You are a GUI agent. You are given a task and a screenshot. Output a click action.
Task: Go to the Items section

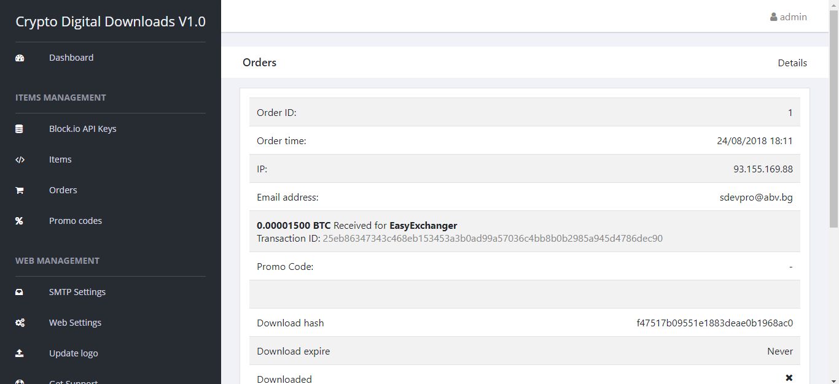[x=60, y=159]
